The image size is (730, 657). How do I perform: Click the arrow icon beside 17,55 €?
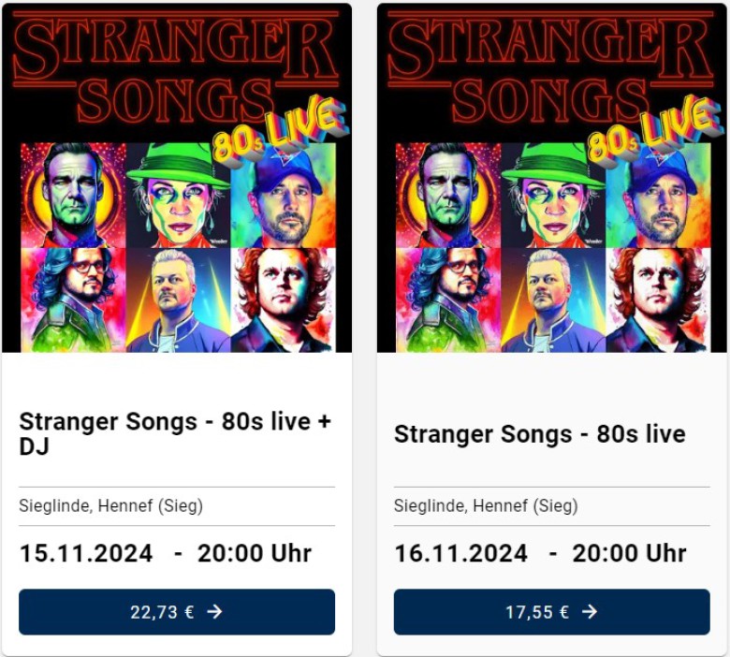tap(590, 612)
